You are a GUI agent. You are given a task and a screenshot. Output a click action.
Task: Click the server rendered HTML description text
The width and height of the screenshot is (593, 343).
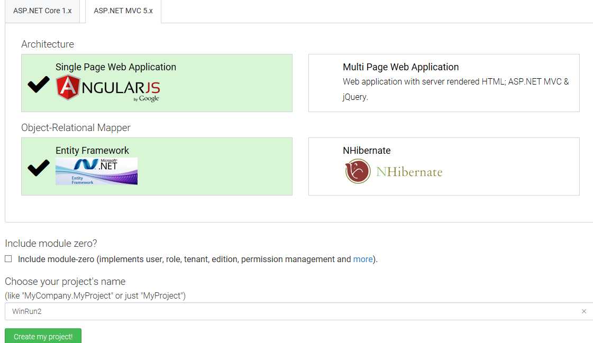pyautogui.click(x=455, y=89)
